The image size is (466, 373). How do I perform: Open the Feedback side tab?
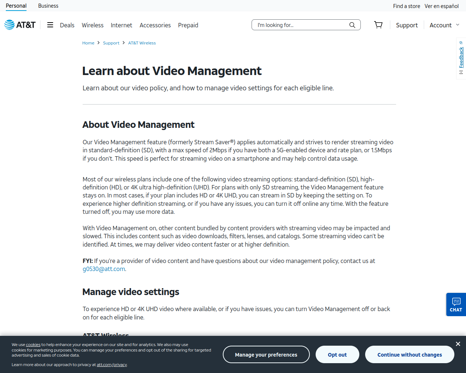click(x=461, y=58)
